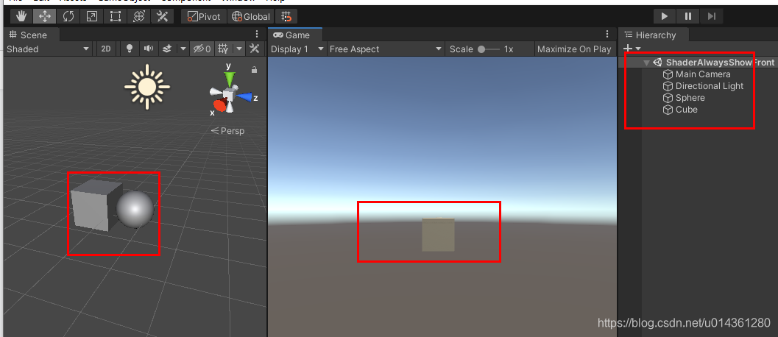
Task: Adjust the Game view Scale slider
Action: tap(489, 49)
